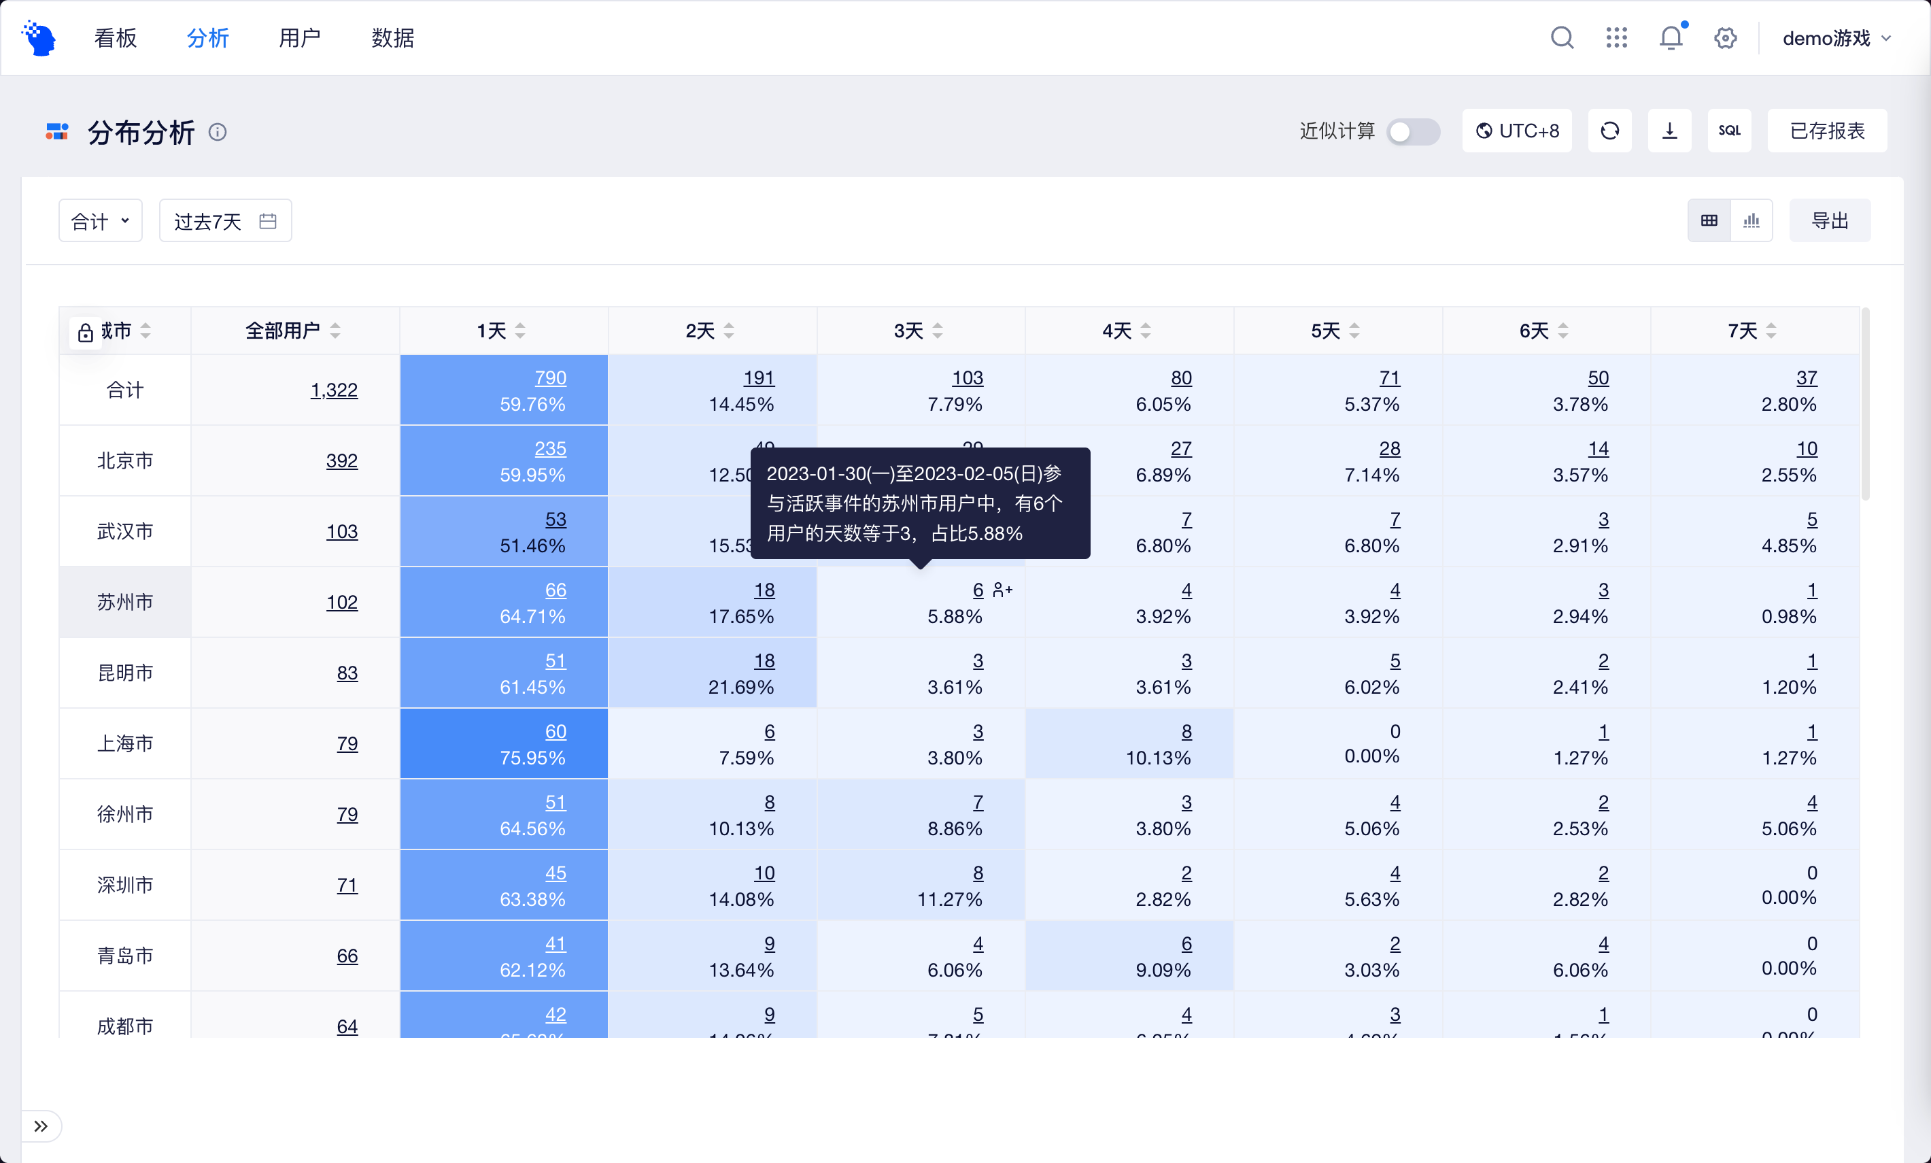
Task: Sort the table by 1天 column
Action: pyautogui.click(x=519, y=330)
